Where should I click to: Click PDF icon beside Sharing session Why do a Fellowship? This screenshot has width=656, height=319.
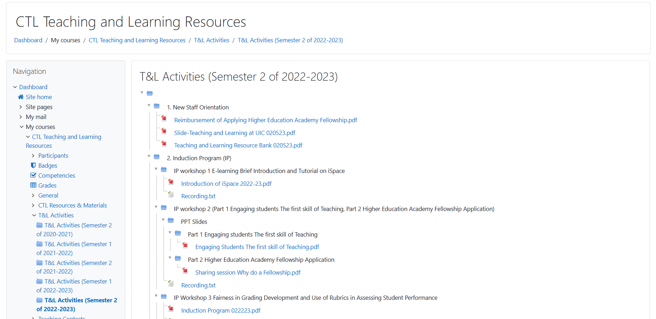(x=185, y=271)
